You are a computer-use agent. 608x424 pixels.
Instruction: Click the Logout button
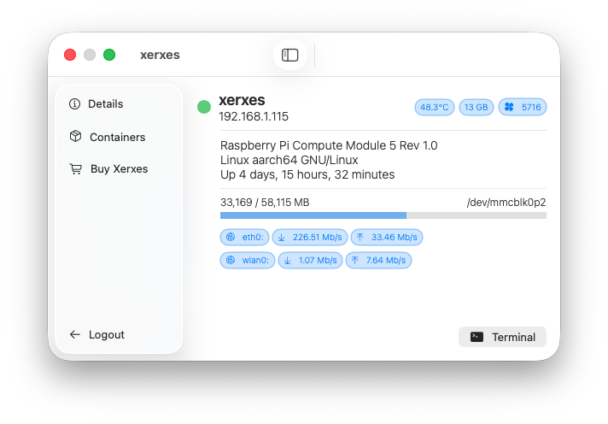point(97,335)
